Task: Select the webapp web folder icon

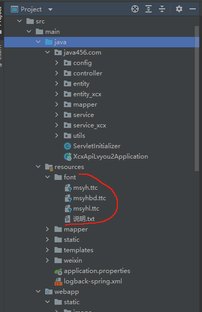Action: pos(49,292)
